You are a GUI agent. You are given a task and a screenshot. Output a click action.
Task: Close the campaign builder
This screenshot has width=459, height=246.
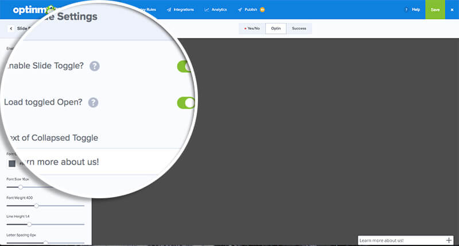pos(452,10)
